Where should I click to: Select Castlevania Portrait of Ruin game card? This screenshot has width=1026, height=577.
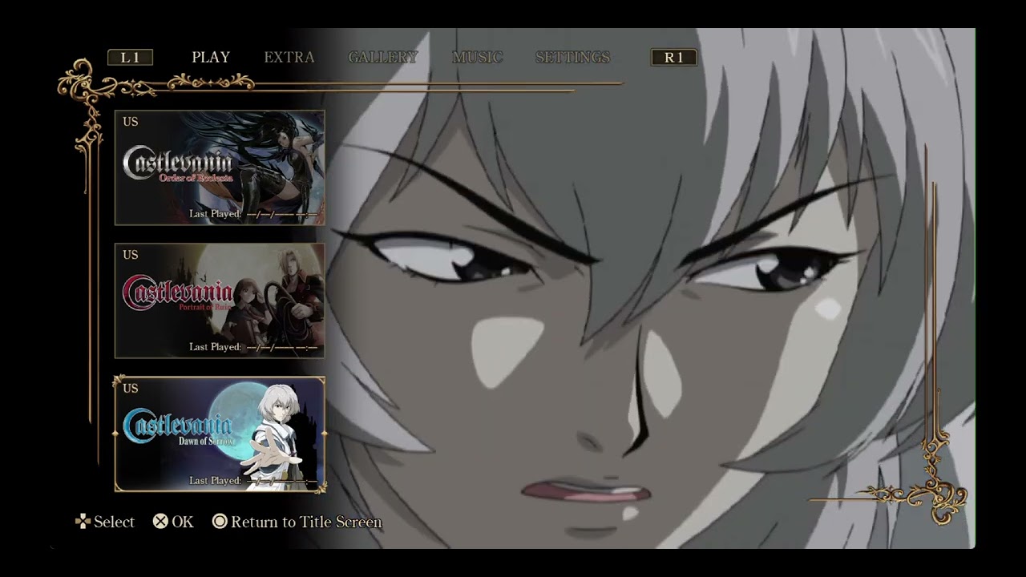[x=220, y=301]
